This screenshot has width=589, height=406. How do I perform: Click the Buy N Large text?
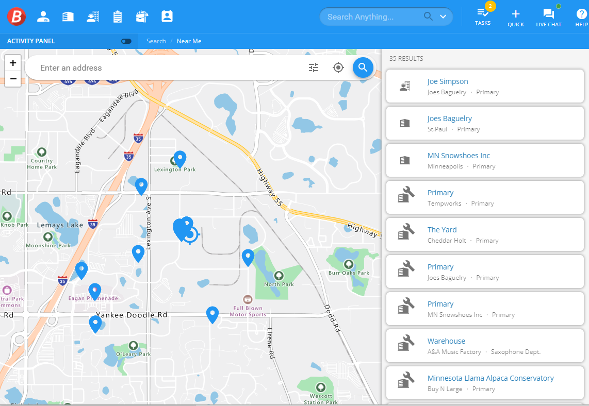445,389
